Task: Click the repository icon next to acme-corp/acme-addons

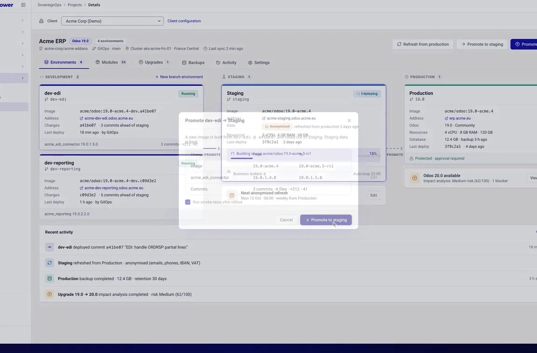Action: tap(41, 49)
